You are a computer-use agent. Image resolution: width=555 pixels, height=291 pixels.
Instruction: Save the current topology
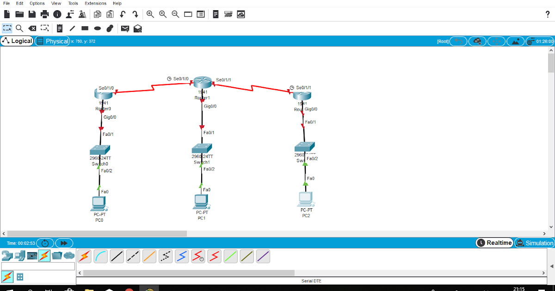coord(31,14)
